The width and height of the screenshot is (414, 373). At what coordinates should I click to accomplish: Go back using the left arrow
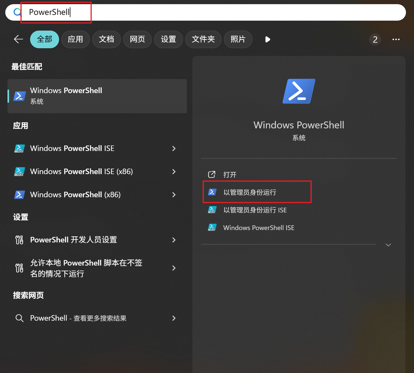click(18, 39)
